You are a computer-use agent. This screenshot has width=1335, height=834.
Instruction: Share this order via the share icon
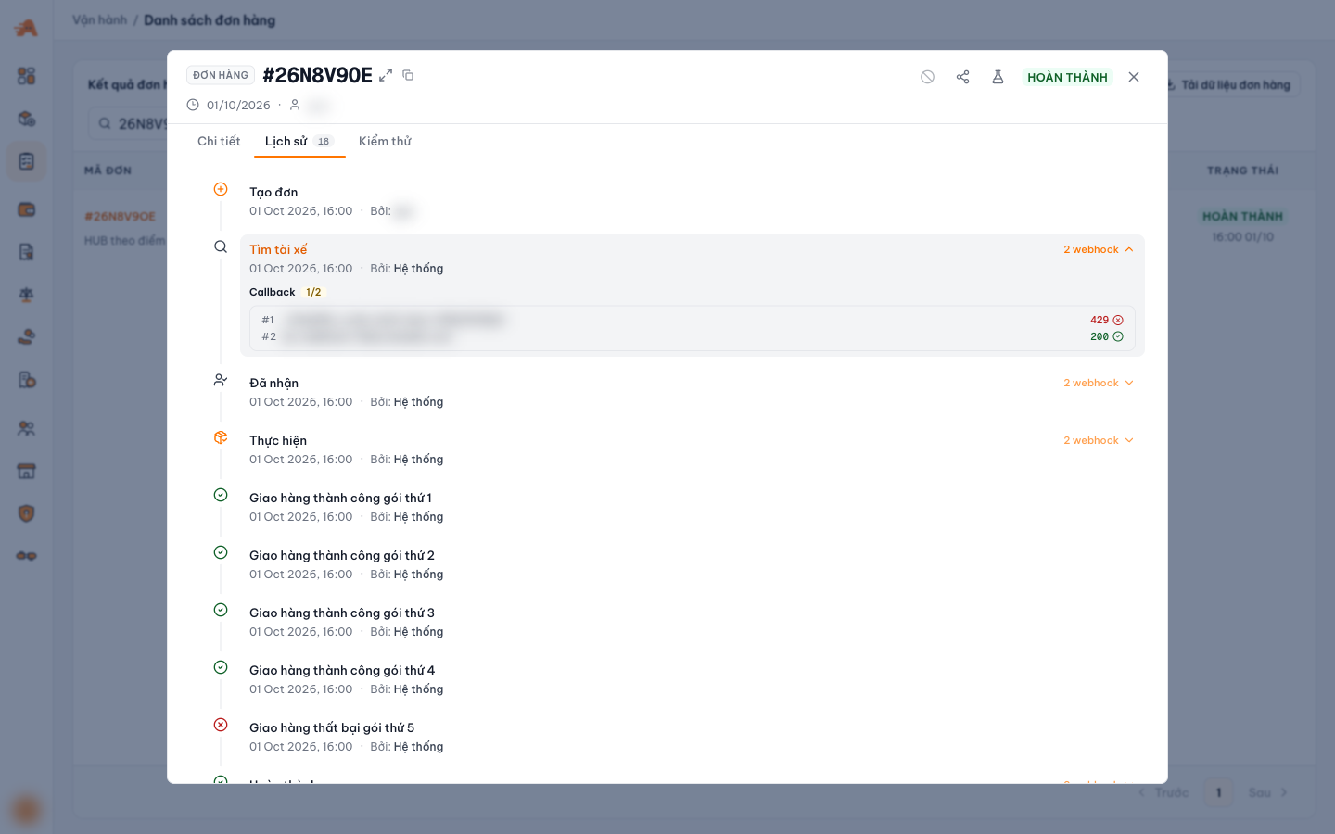962,77
